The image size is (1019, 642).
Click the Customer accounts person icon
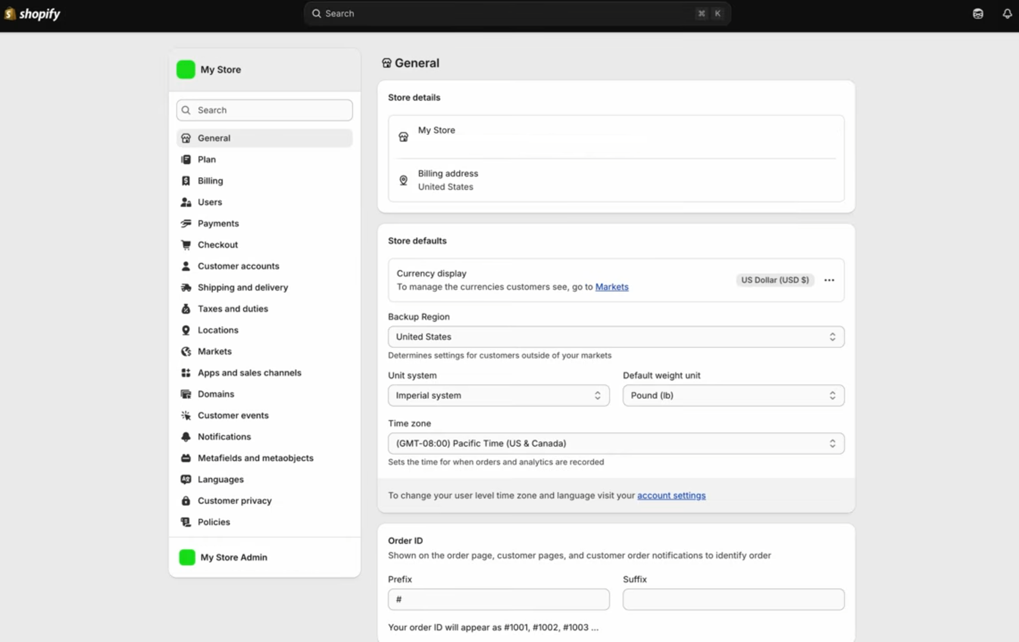click(186, 266)
